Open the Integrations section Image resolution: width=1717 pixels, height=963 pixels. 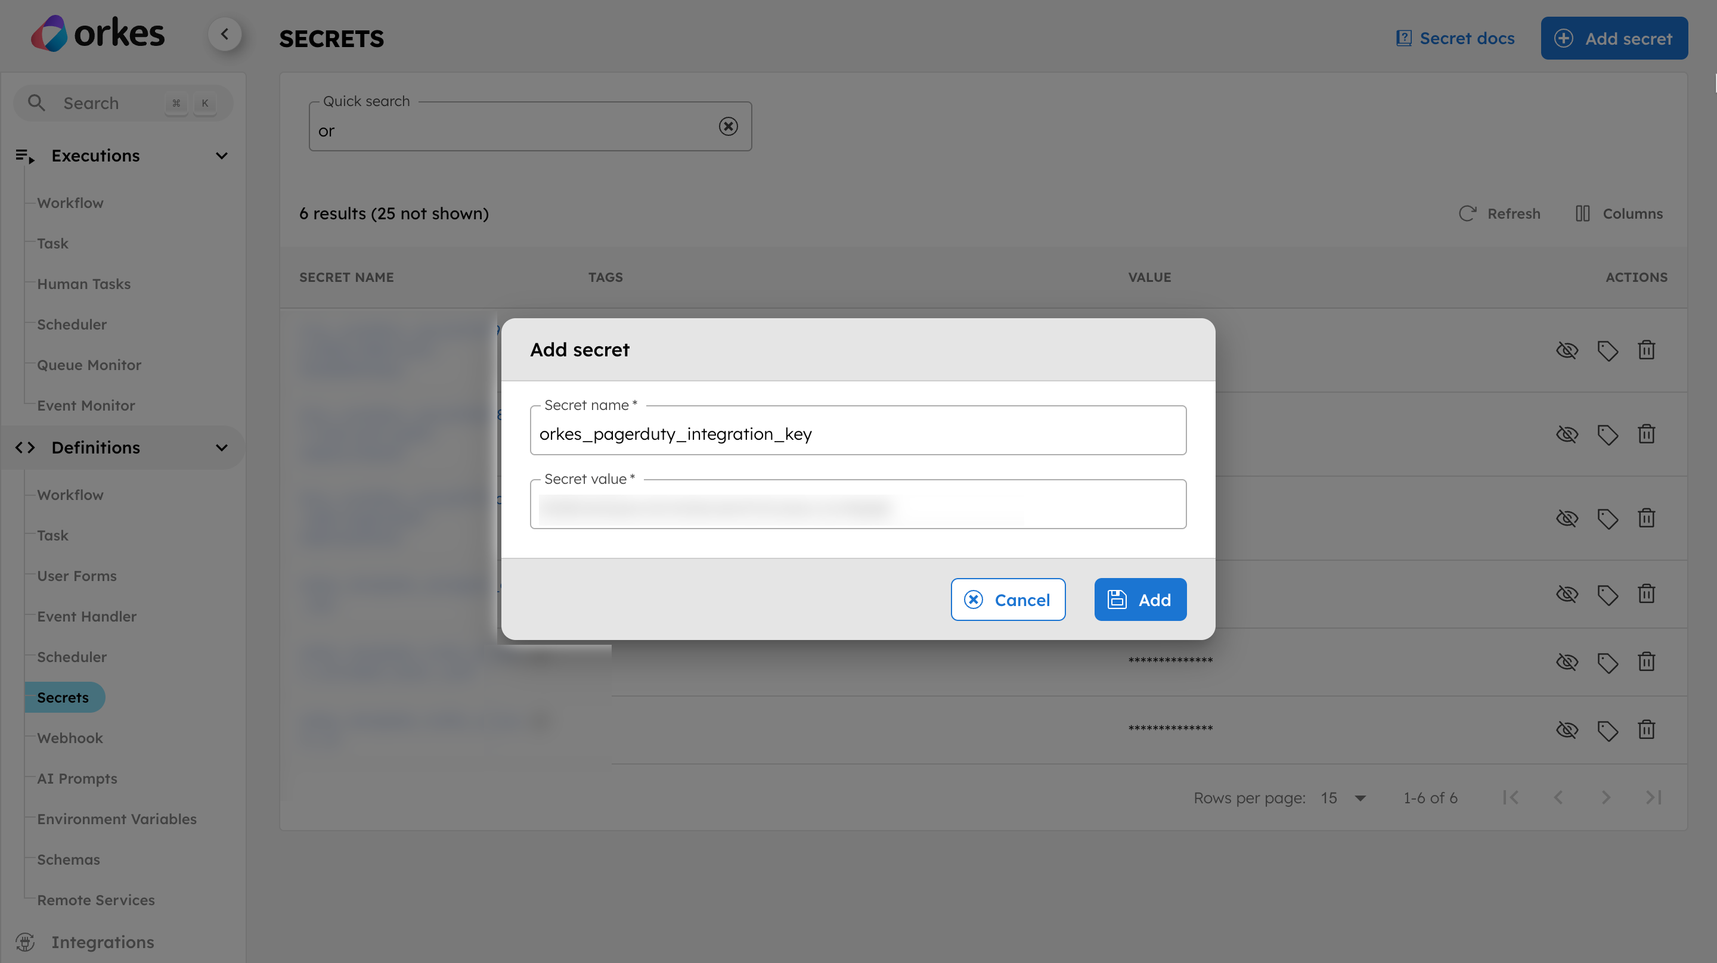(x=103, y=942)
